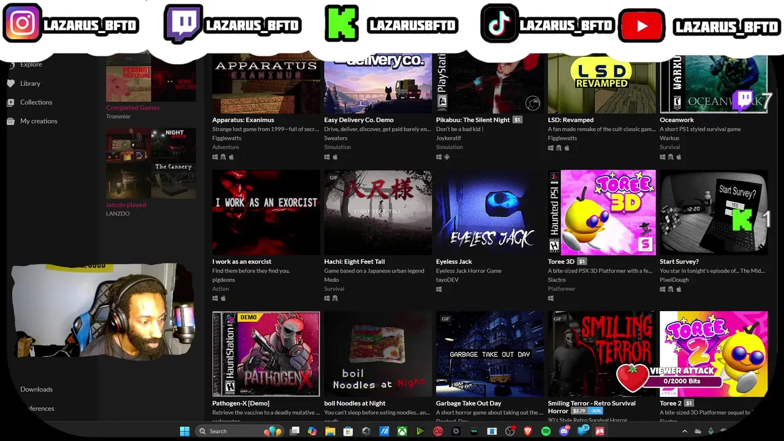Click the Collections sidebar icon
The width and height of the screenshot is (784, 441).
click(x=10, y=102)
